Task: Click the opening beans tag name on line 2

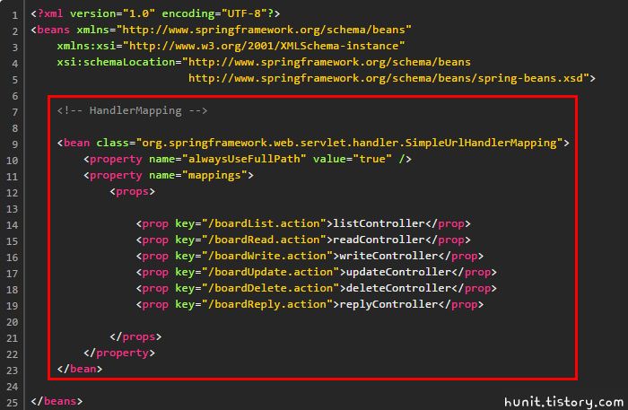Action: point(53,30)
